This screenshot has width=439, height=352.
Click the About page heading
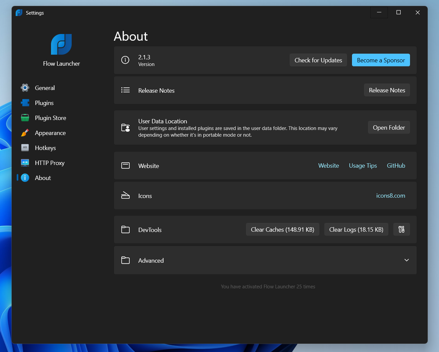coord(131,36)
